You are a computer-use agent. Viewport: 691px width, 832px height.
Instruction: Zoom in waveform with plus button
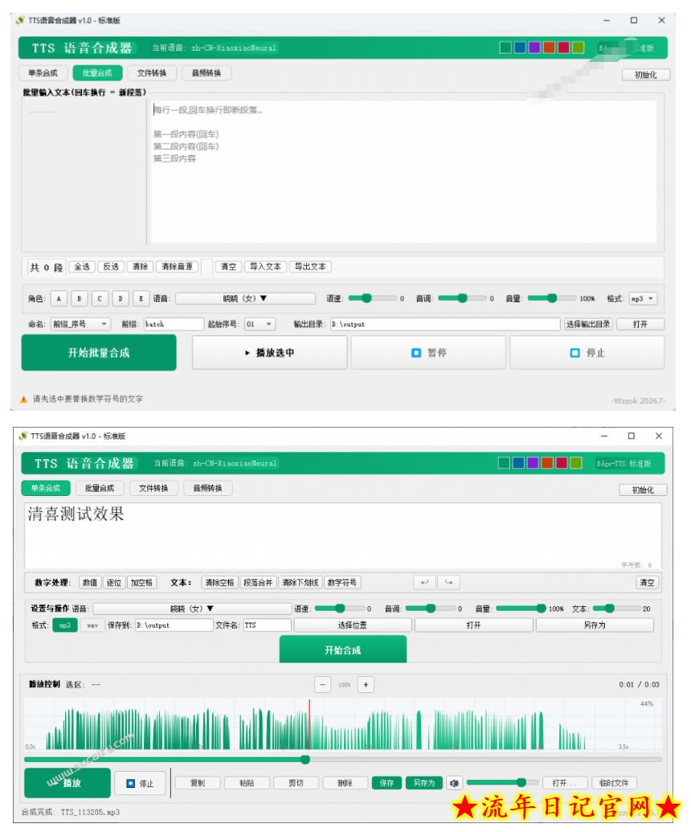pos(366,684)
